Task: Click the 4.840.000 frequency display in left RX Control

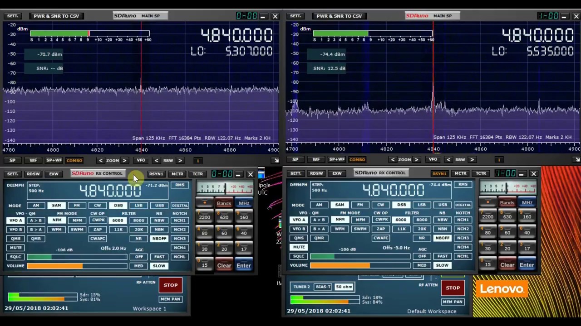Action: point(110,191)
